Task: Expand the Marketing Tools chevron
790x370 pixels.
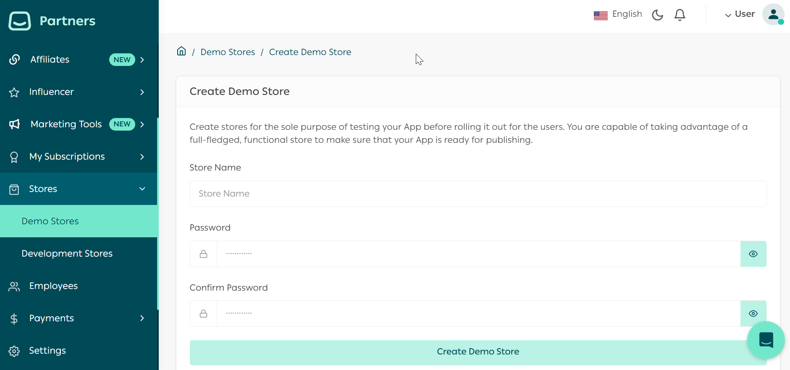Action: (142, 124)
